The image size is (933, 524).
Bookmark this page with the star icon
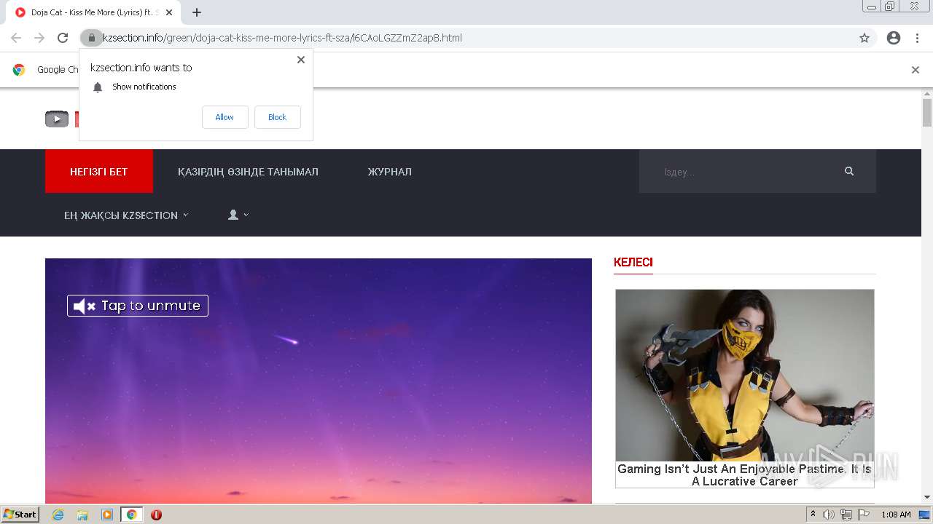[864, 38]
